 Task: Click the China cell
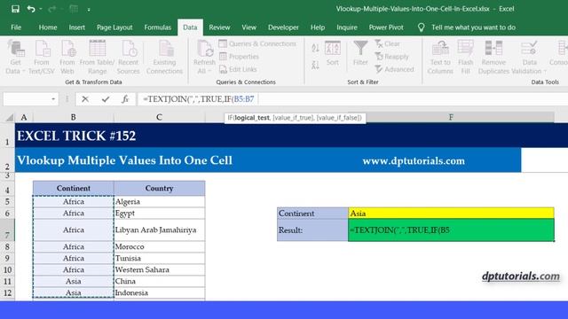[160, 281]
